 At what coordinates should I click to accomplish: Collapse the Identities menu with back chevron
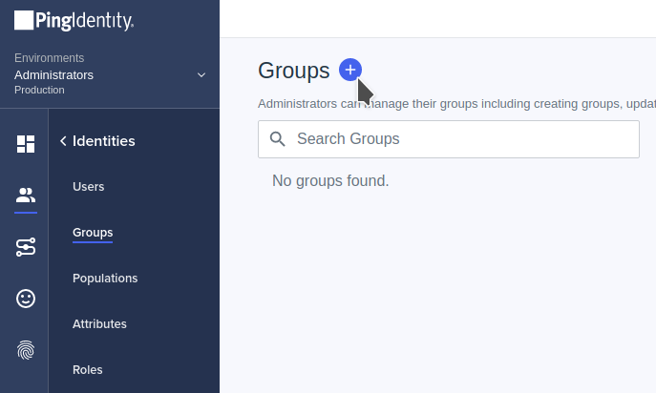point(63,141)
